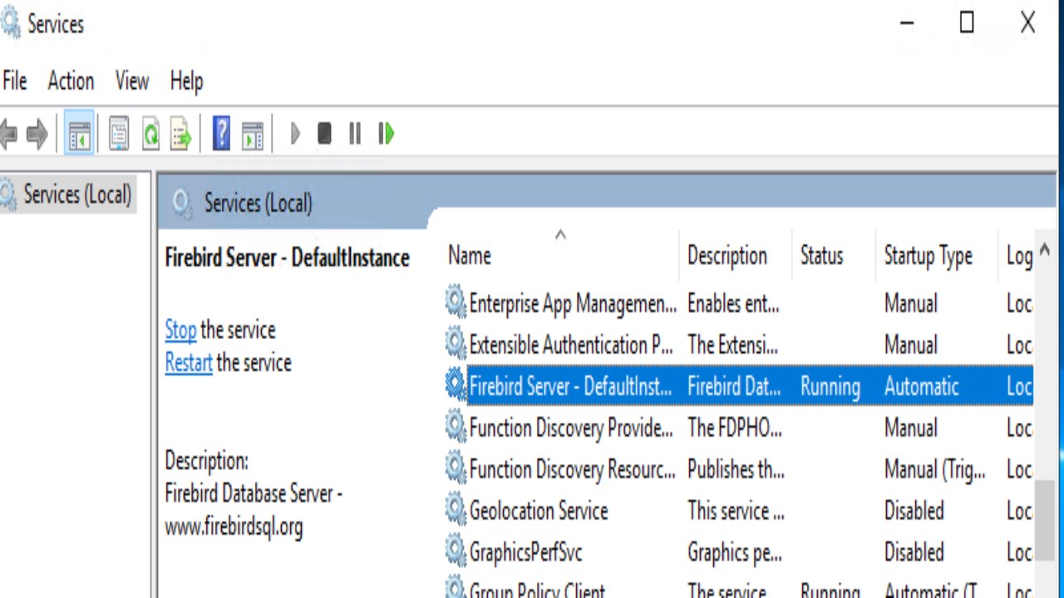Select the Function Discovery Provide... service

point(571,428)
